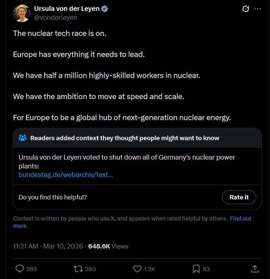
Task: Click the 1.2K likes count
Action: (x=149, y=269)
